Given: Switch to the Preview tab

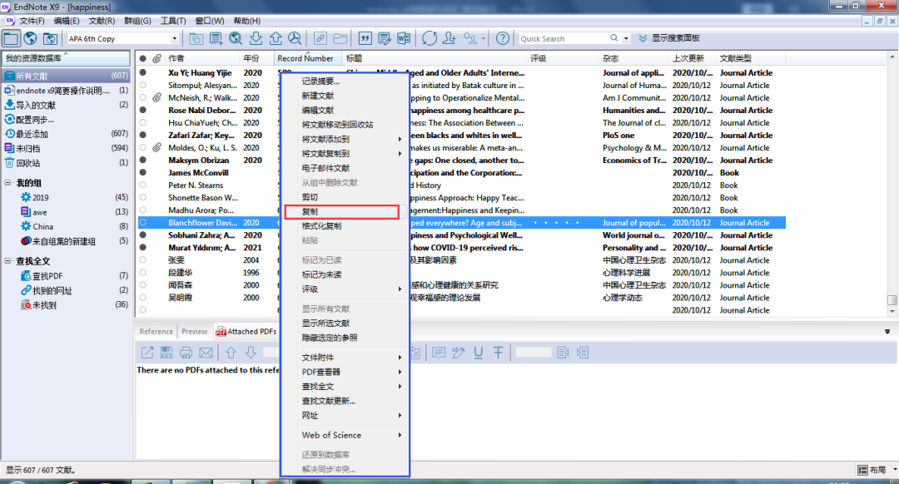Looking at the screenshot, I should (194, 332).
